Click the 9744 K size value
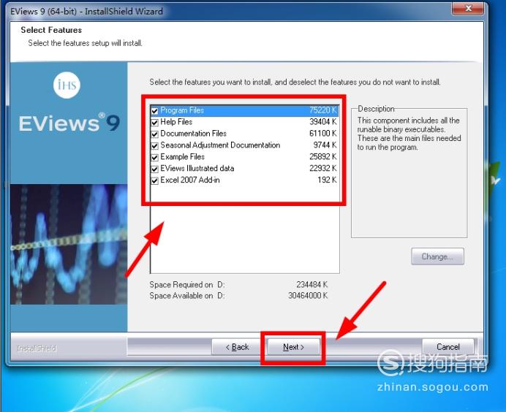 [x=325, y=145]
